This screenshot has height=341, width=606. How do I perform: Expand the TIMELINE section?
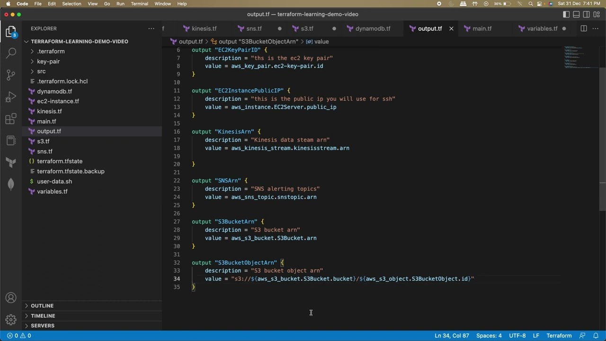pos(43,316)
